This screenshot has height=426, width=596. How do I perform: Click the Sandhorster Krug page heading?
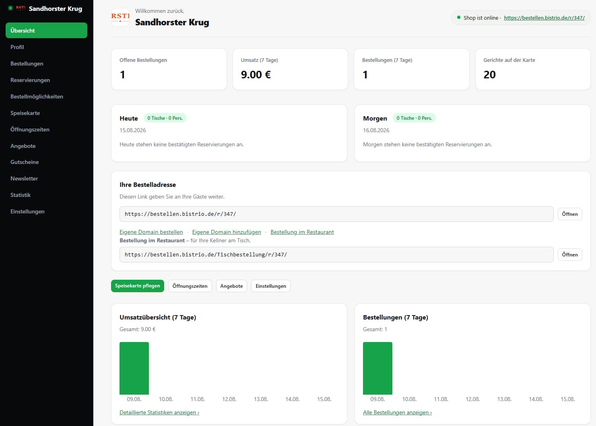coord(172,22)
